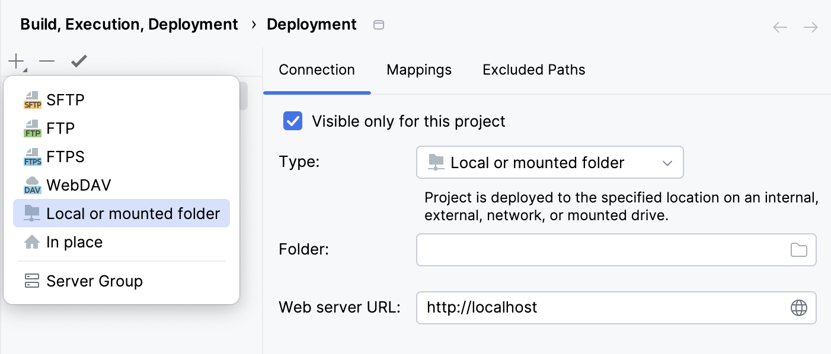Open the Web server URL in browser
This screenshot has height=354, width=831.
coord(798,307)
